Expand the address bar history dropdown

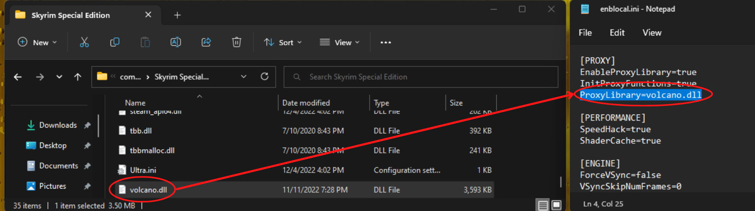pos(244,77)
